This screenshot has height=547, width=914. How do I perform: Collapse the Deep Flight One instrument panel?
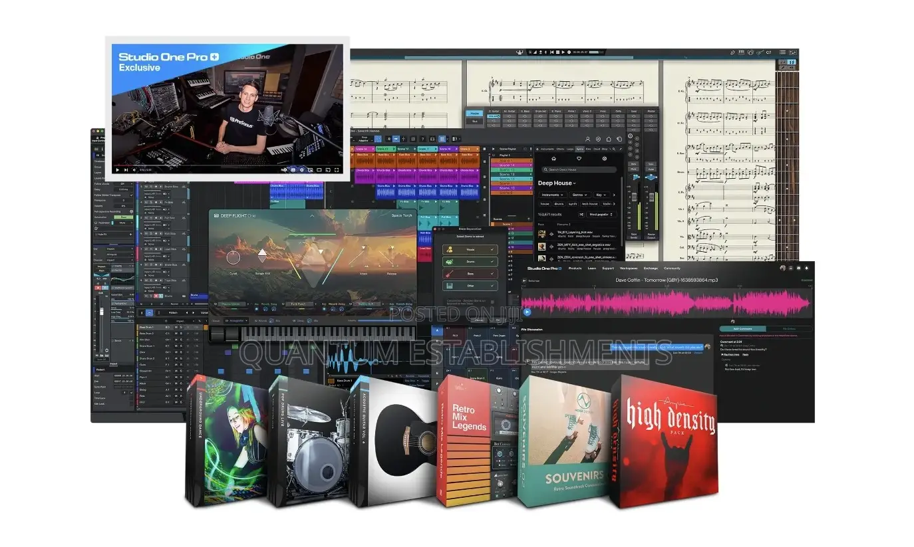(x=312, y=216)
